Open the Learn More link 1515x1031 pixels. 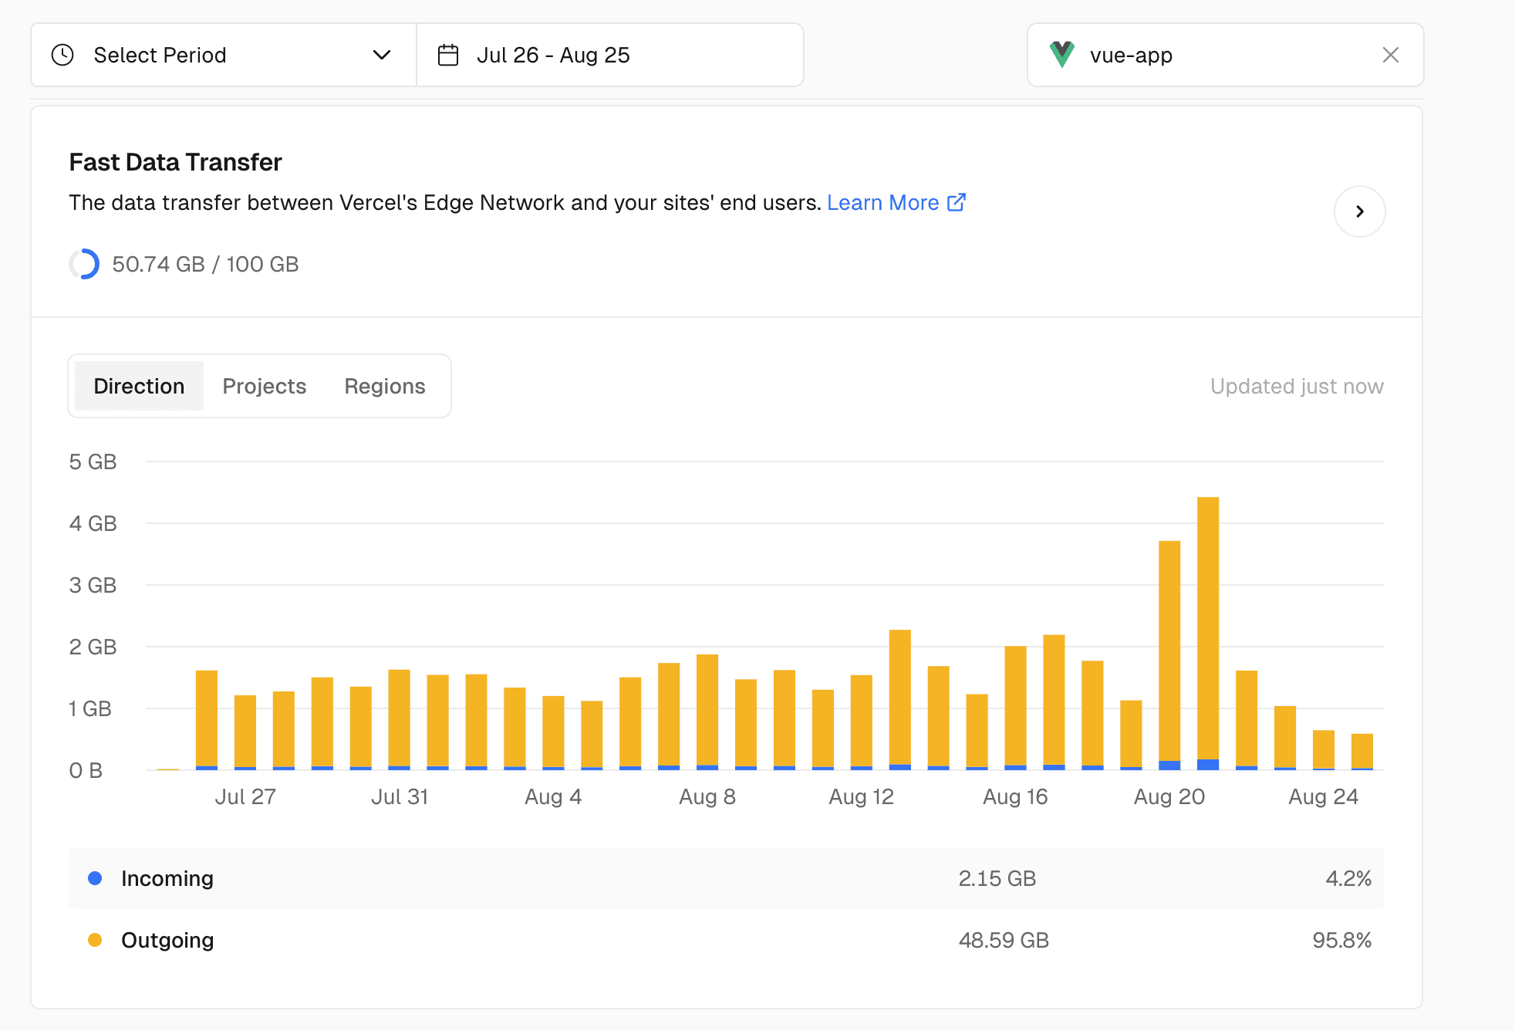pos(882,202)
